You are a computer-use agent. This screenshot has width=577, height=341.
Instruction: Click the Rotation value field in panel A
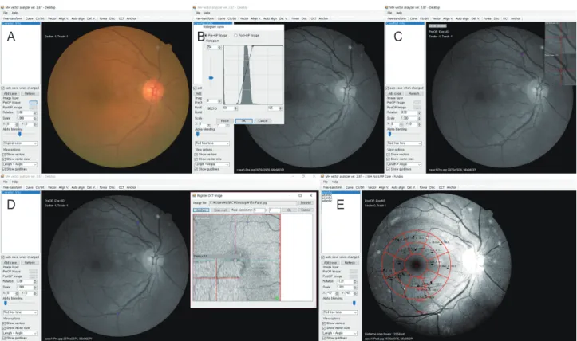(26, 112)
